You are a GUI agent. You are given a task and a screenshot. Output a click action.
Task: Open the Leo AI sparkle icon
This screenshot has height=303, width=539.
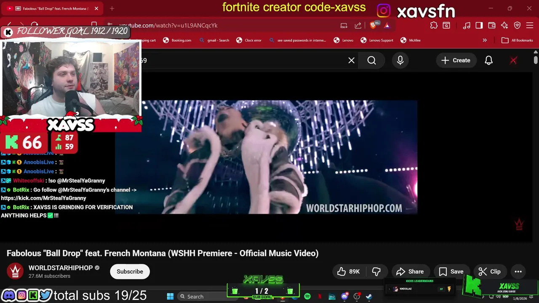504,25
